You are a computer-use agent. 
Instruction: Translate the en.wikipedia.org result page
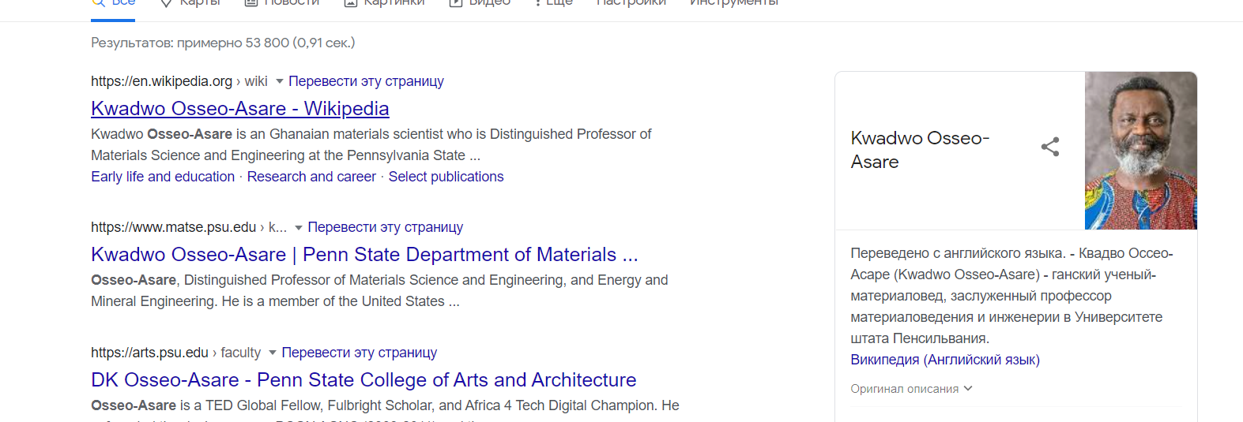click(x=366, y=81)
